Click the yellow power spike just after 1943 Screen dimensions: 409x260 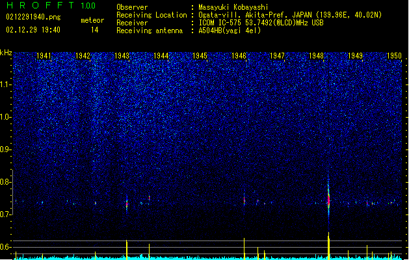[127, 250]
